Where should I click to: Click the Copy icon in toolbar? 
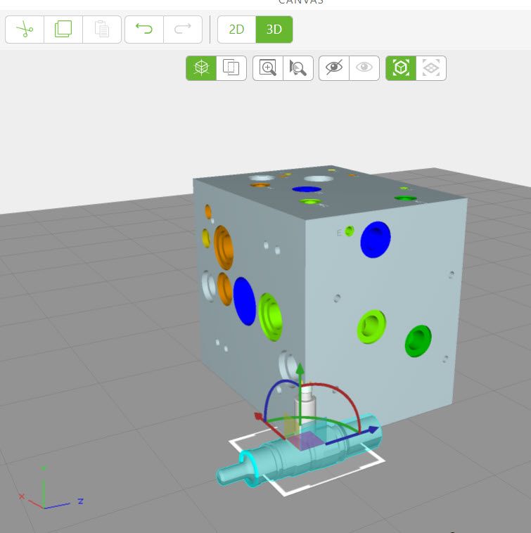pos(63,30)
